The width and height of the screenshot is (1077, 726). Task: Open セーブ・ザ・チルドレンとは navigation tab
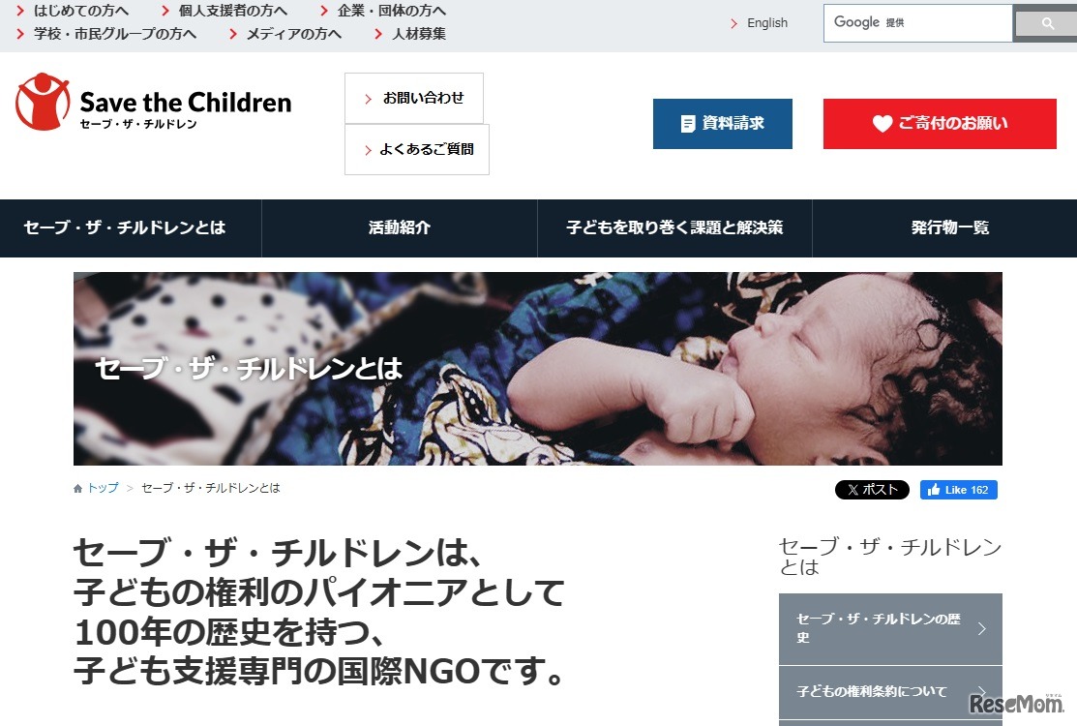(x=124, y=228)
